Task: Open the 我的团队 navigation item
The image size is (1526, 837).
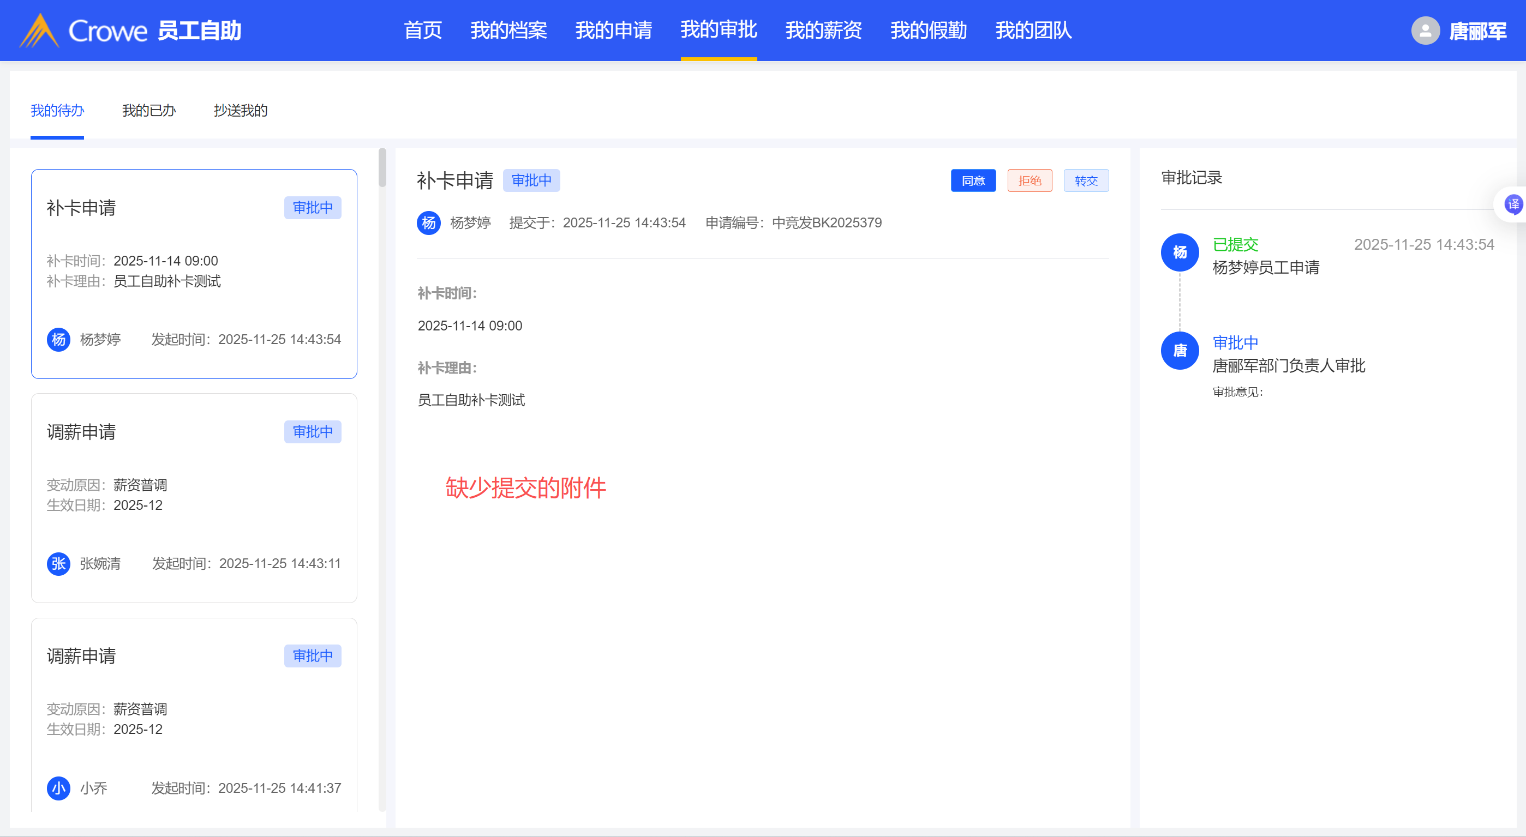Action: click(x=1033, y=31)
